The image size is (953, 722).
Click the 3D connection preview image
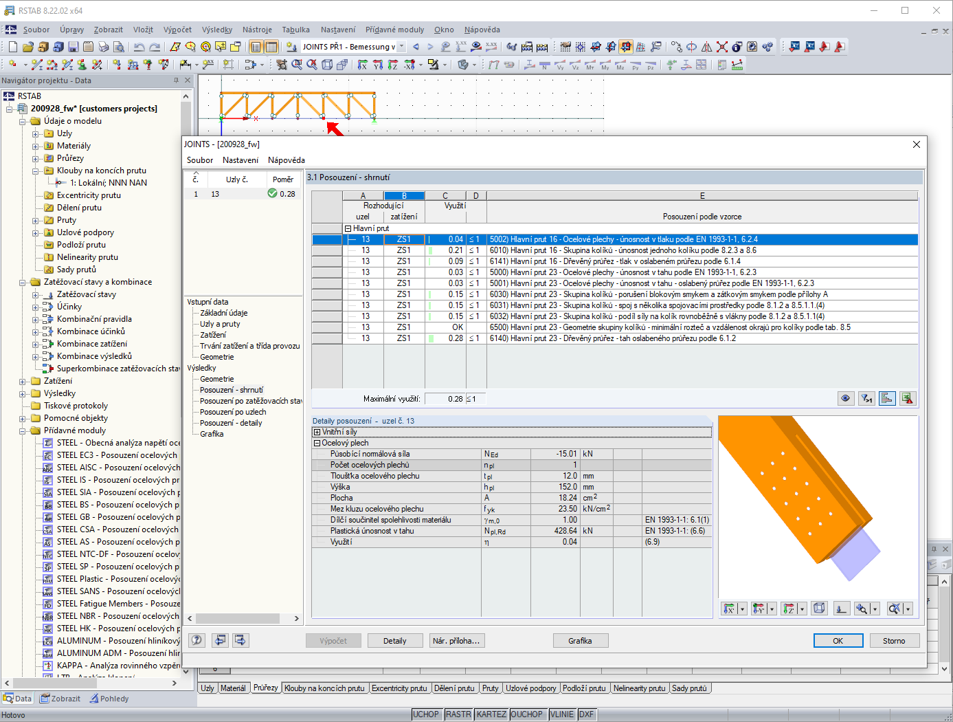818,507
